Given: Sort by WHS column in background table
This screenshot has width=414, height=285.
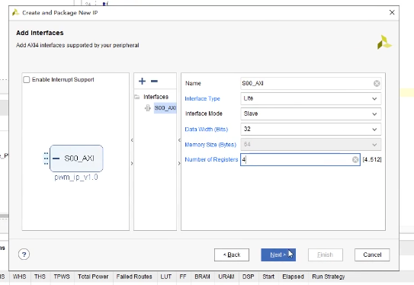Looking at the screenshot, I should 20,277.
